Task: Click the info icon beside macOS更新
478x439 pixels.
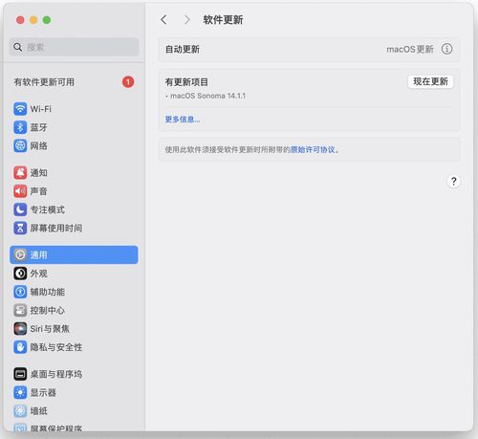Action: (x=446, y=49)
